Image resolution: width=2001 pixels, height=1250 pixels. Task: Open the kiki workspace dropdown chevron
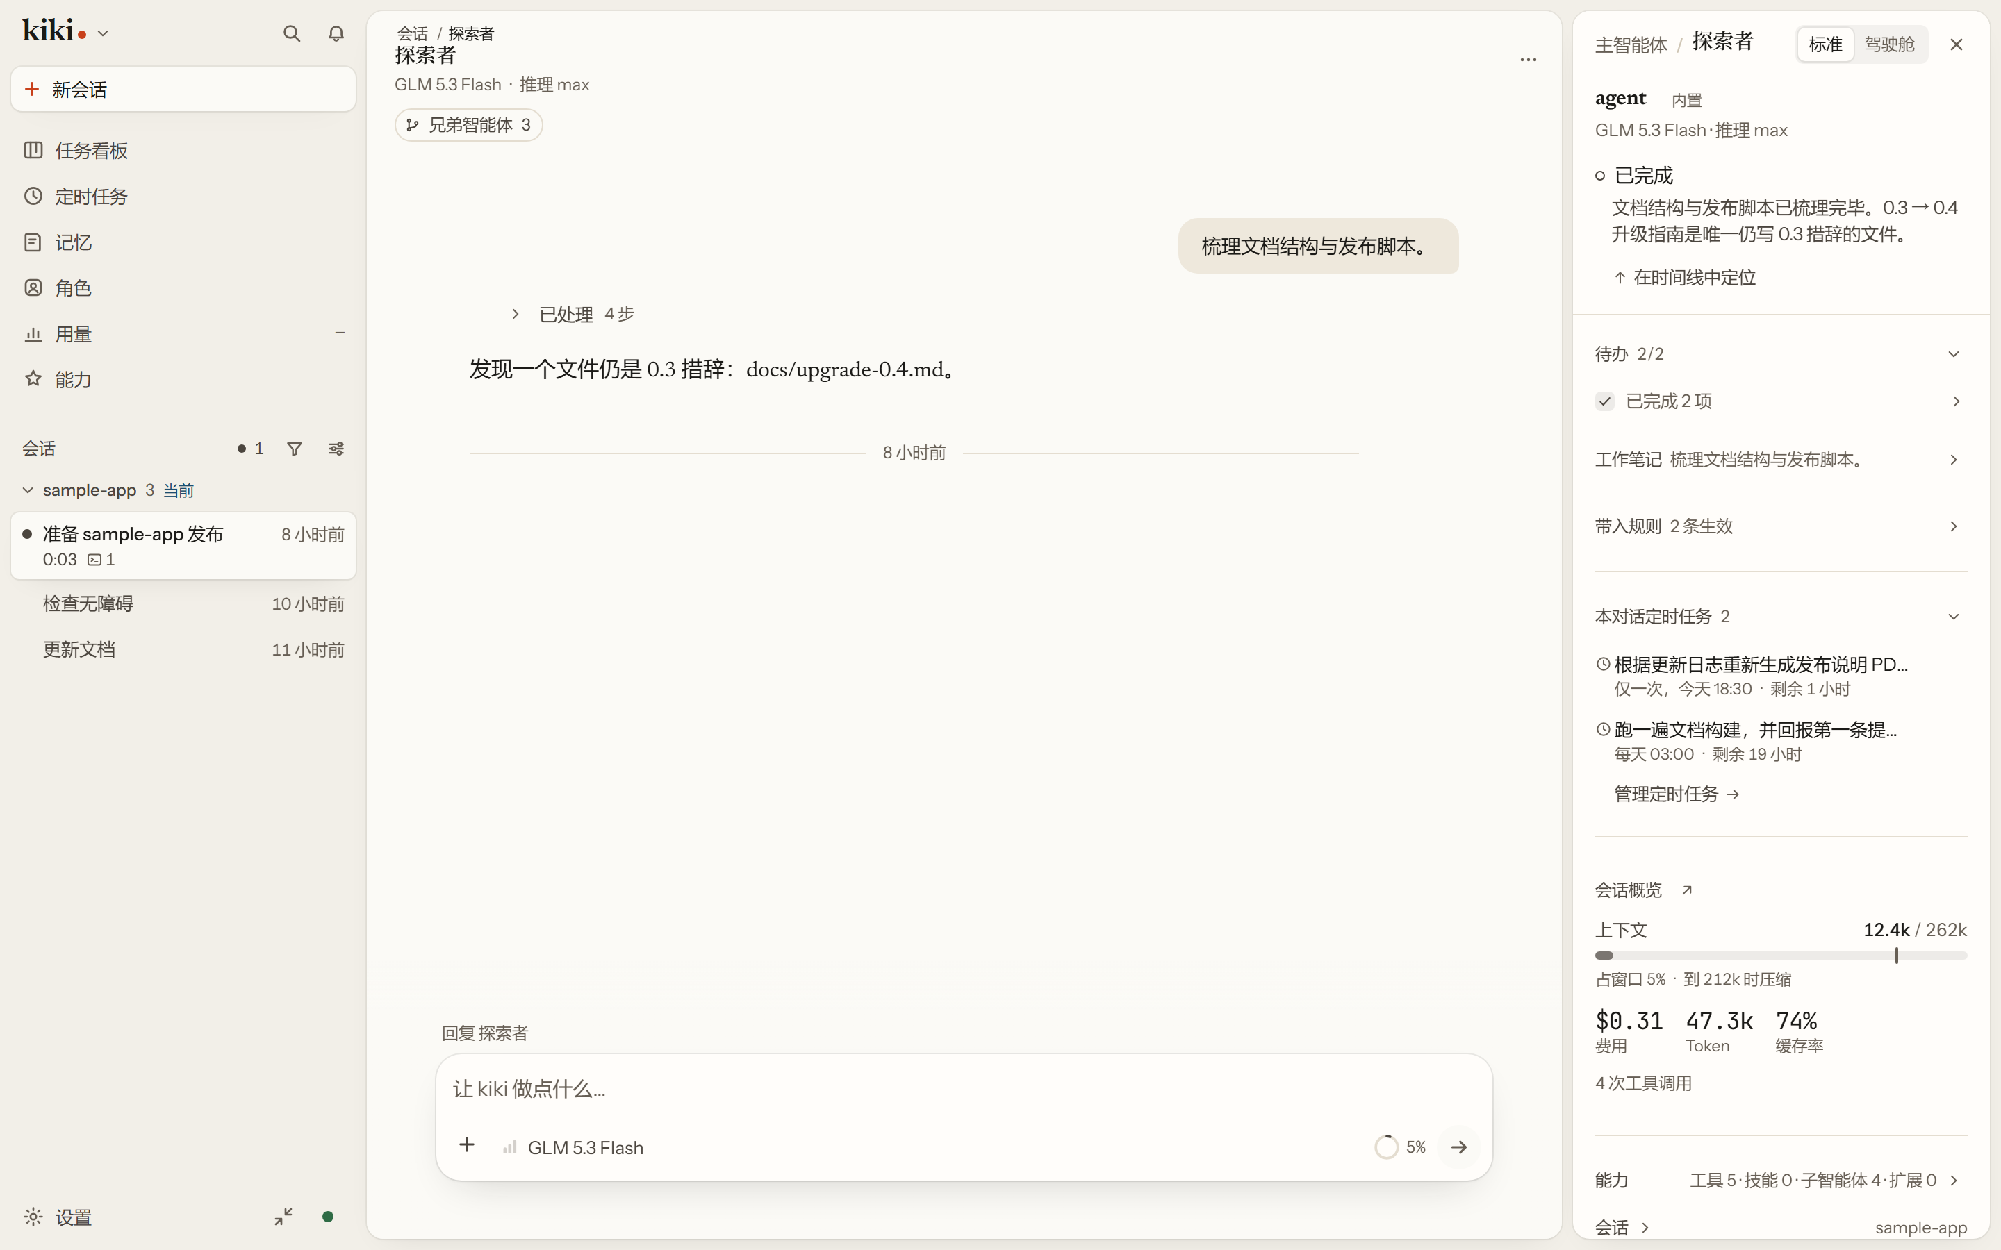click(x=103, y=34)
